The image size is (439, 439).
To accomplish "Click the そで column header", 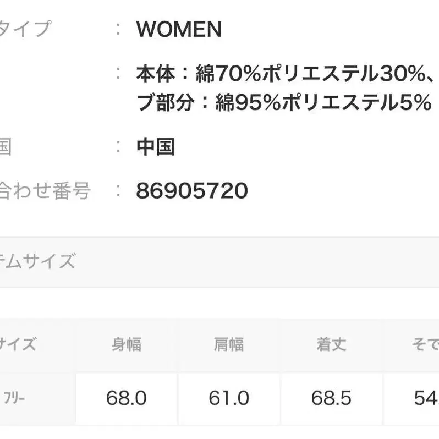I will click(425, 345).
